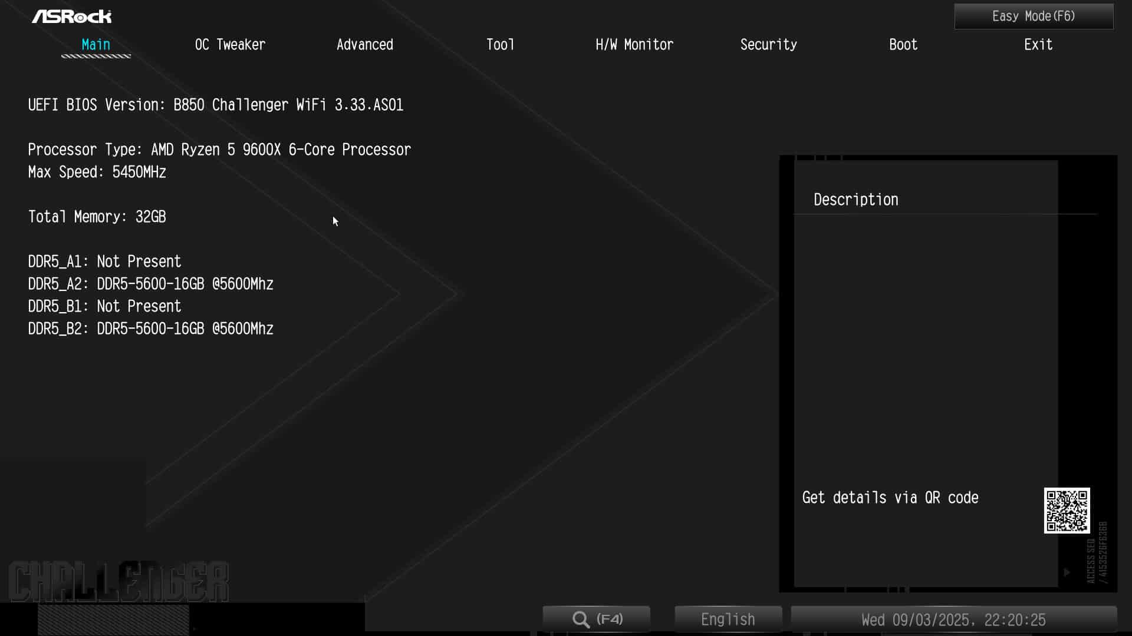Go to the Tool tab
The image size is (1132, 636).
pyautogui.click(x=500, y=45)
